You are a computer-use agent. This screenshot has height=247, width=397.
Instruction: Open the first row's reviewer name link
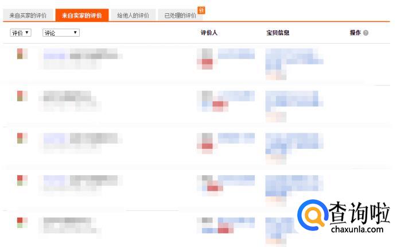pyautogui.click(x=236, y=53)
